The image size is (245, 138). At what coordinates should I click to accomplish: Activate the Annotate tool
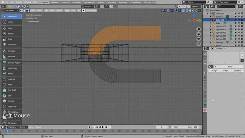tap(11, 51)
